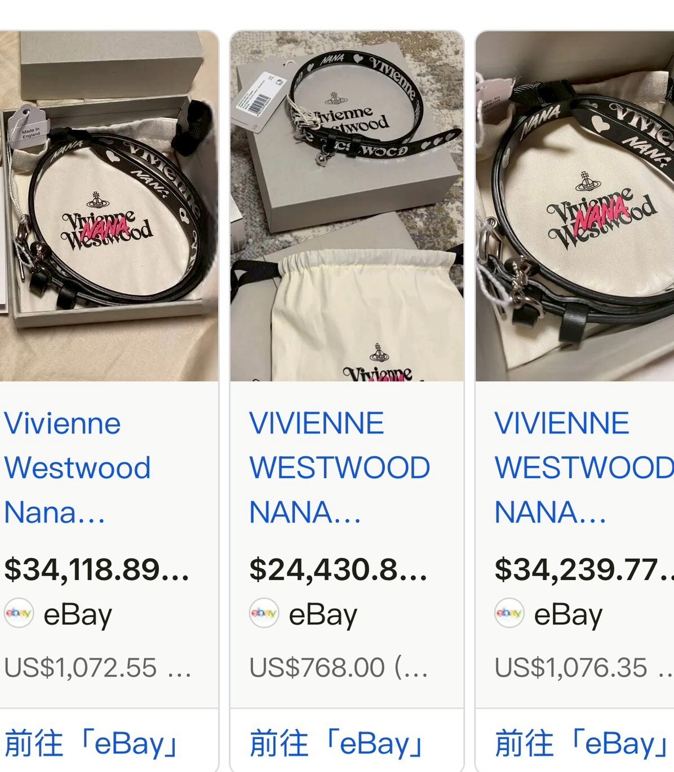Click eBay seller name in first card

tap(78, 615)
